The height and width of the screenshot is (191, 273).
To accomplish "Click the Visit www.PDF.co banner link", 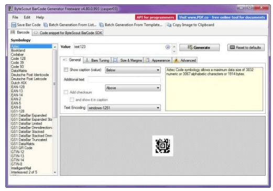I will coord(222,17).
